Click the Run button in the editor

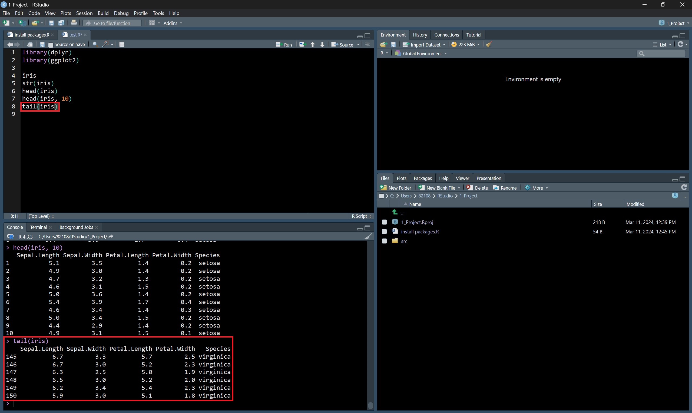click(284, 45)
